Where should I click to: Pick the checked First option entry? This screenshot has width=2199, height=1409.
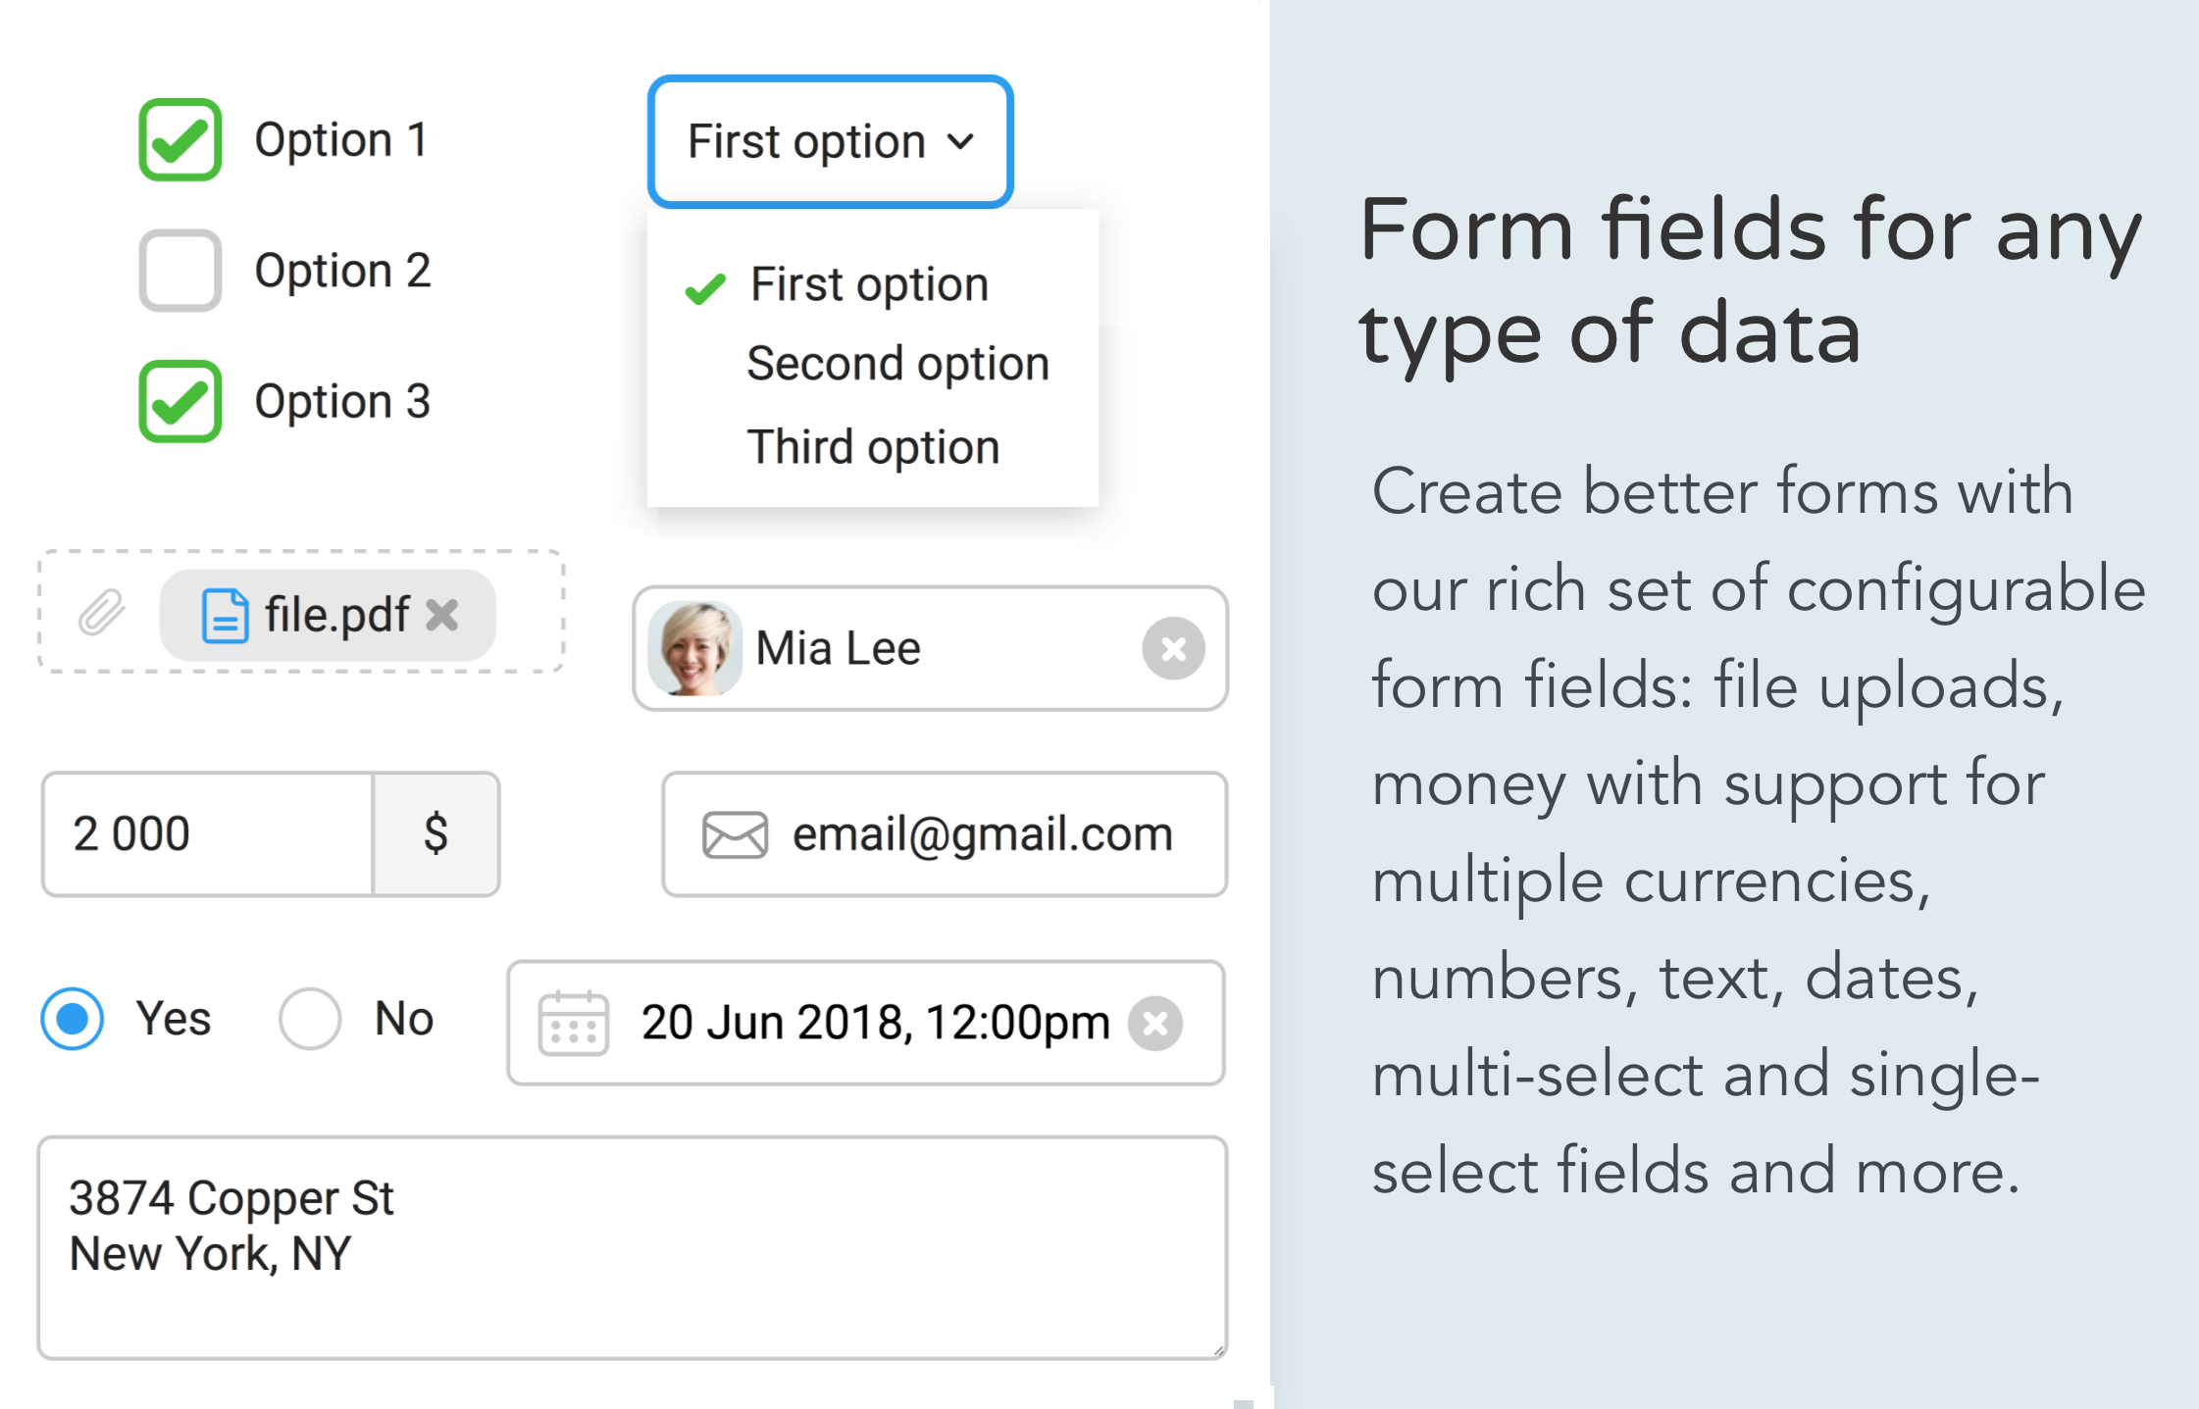[868, 285]
